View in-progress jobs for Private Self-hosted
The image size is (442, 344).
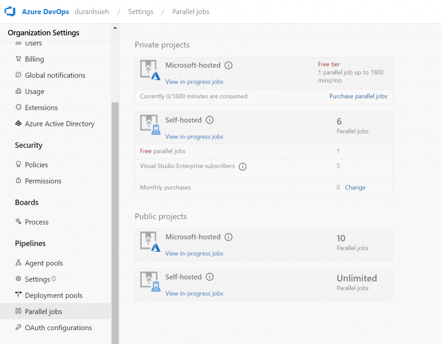(194, 137)
